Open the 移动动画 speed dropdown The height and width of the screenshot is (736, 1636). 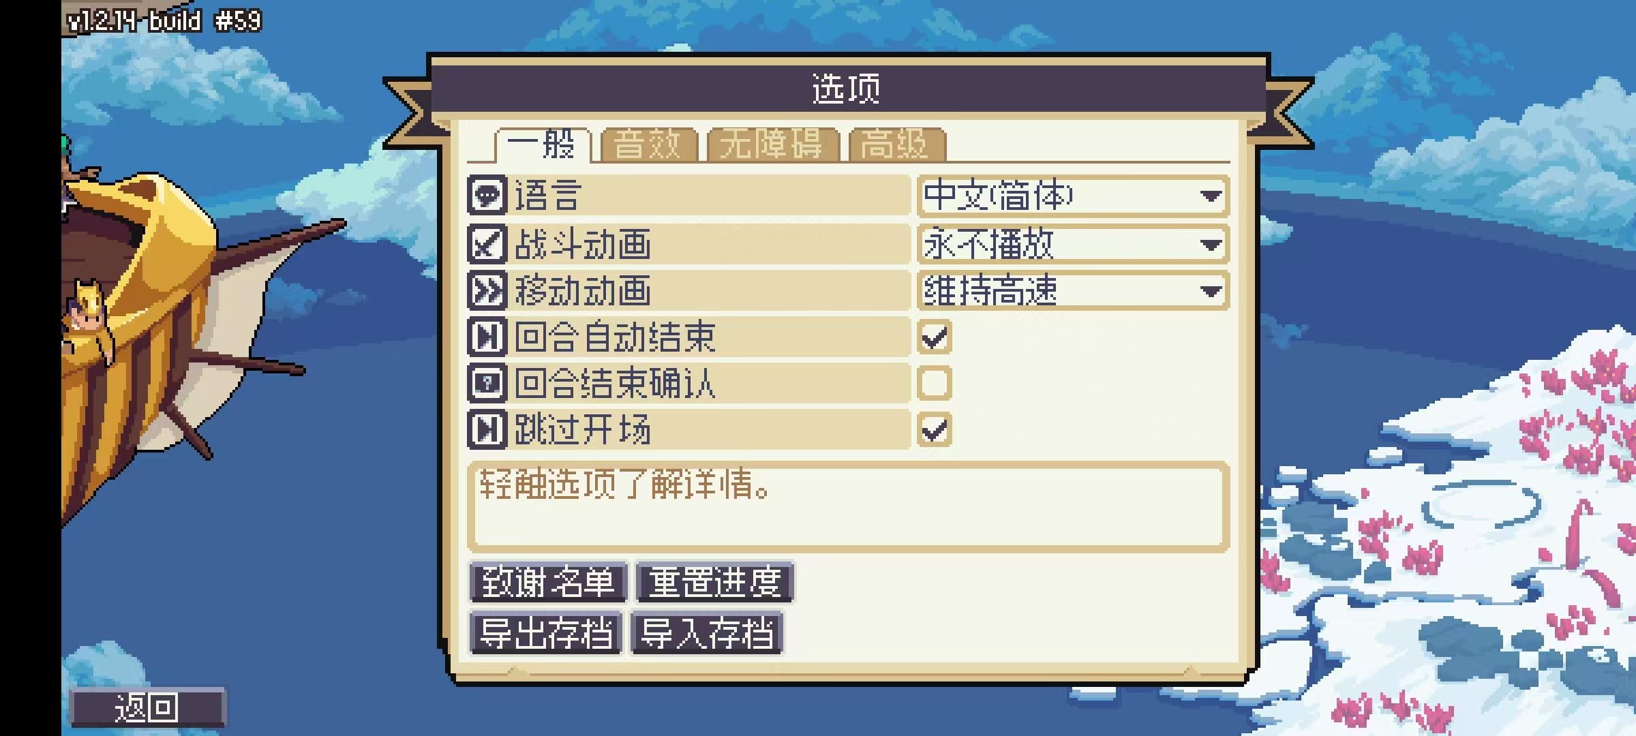[x=1073, y=291]
